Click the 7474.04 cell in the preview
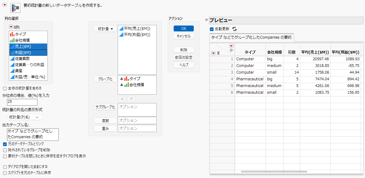Image resolution: width=365 pixels, height=178 pixels. (315, 79)
